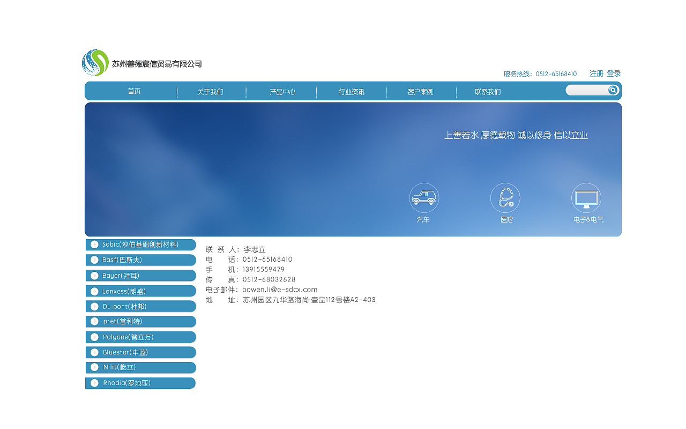
Task: Click the 电子&电气 label text
Action: coord(588,219)
